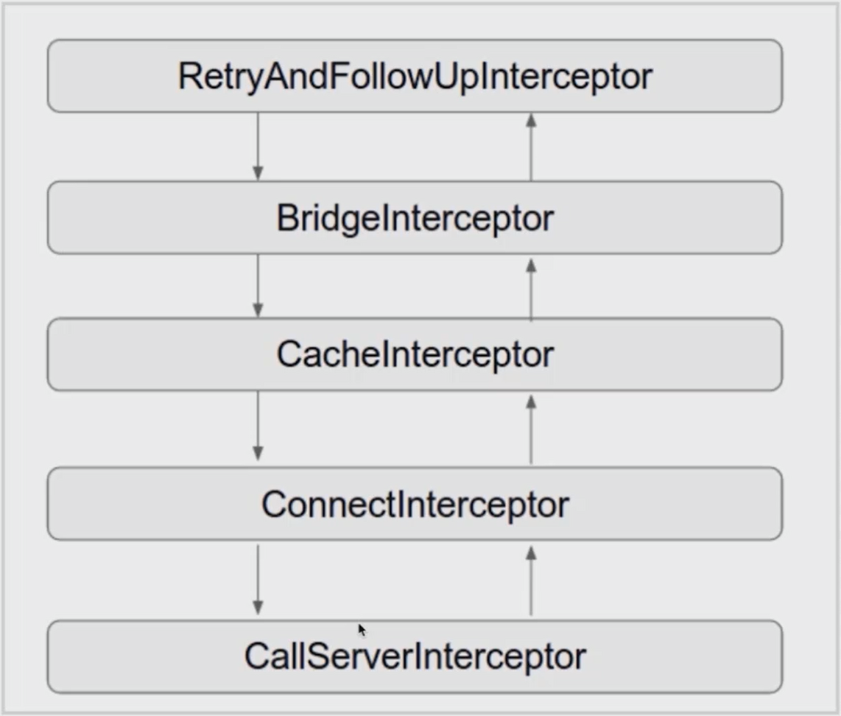Screen dimensions: 841x716
Task: Select the BridgeInterceptor box
Action: pyautogui.click(x=415, y=217)
